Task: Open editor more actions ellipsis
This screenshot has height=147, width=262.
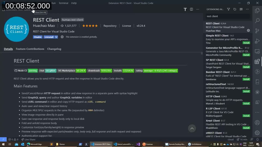Action: tap(198, 9)
